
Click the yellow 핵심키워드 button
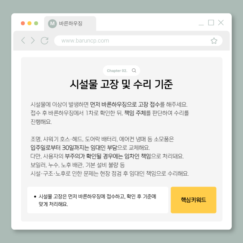point(193,200)
